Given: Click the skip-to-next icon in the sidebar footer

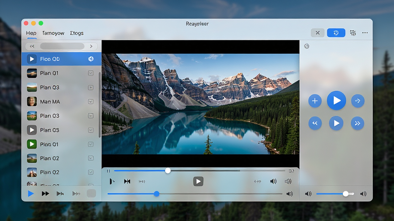Looking at the screenshot, I should 60,193.
